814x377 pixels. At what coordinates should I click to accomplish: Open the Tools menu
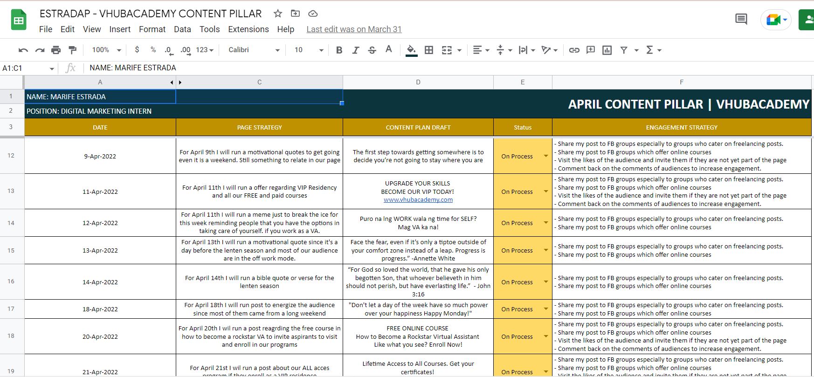[209, 29]
